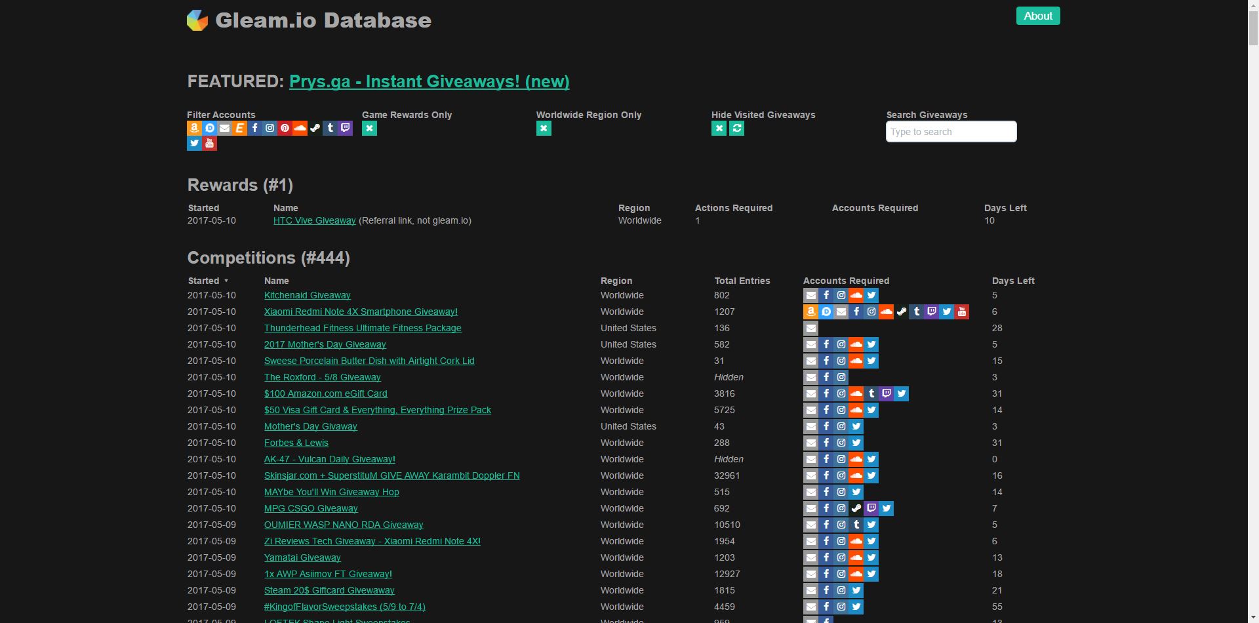Filter accounts by Steam icon

[315, 129]
